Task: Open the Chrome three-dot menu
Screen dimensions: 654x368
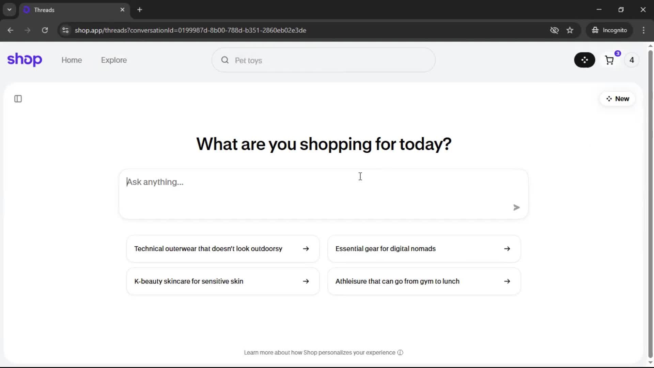Action: (x=643, y=30)
